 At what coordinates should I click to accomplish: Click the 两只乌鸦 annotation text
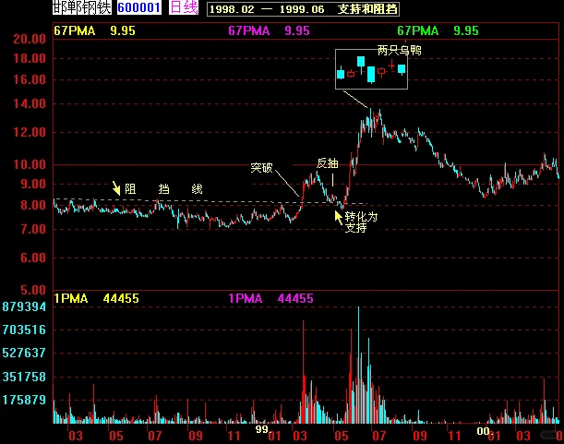click(400, 51)
